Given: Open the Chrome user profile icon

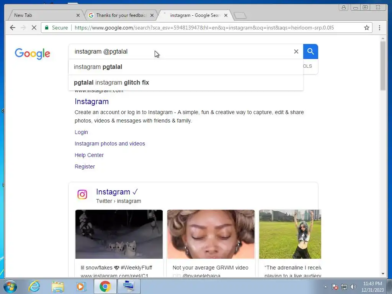Looking at the screenshot, I should click(x=344, y=7).
